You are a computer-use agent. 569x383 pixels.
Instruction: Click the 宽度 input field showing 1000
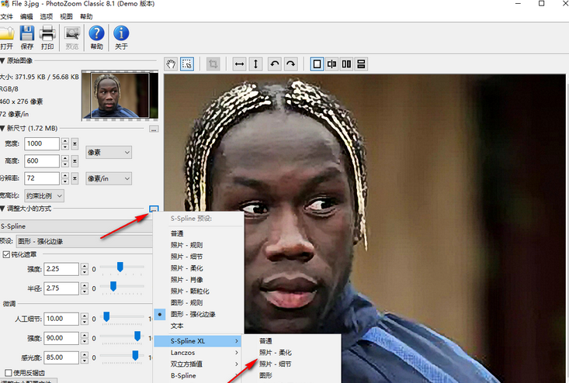coord(41,144)
